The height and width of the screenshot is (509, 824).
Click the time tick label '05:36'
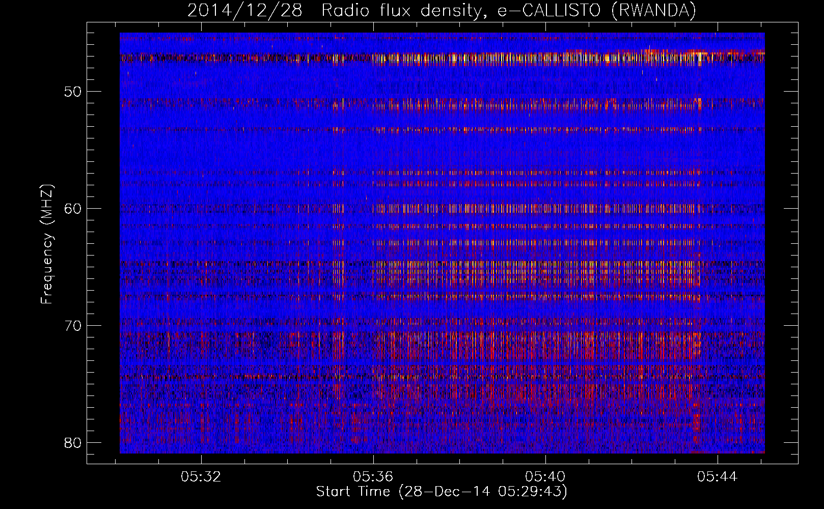click(x=373, y=477)
